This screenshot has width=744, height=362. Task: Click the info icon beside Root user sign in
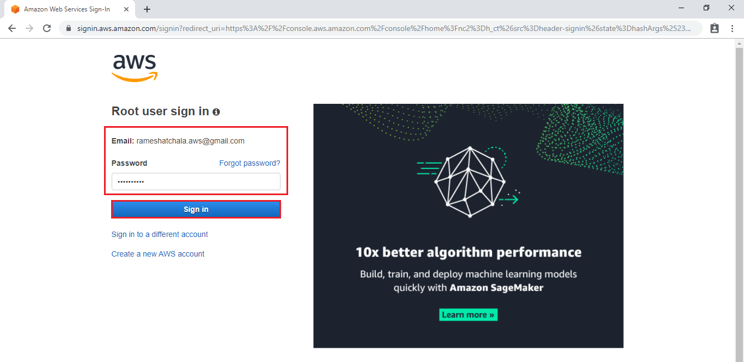point(216,111)
